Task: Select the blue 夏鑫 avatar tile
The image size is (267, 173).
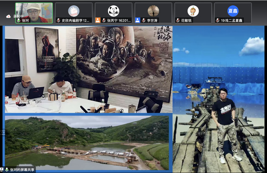Action: [233, 10]
